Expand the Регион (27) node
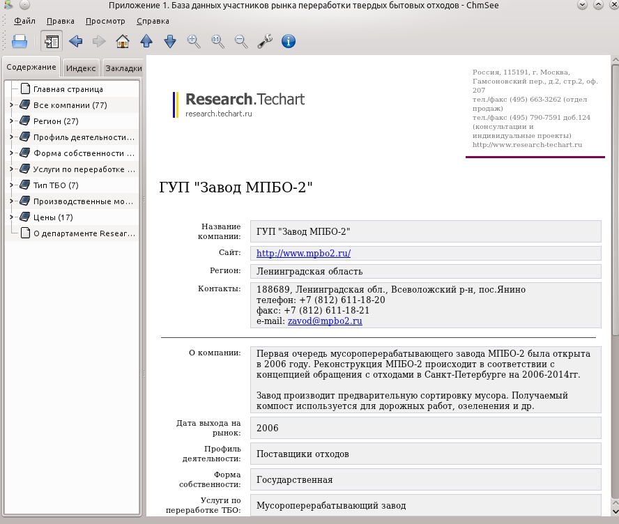 coord(11,121)
